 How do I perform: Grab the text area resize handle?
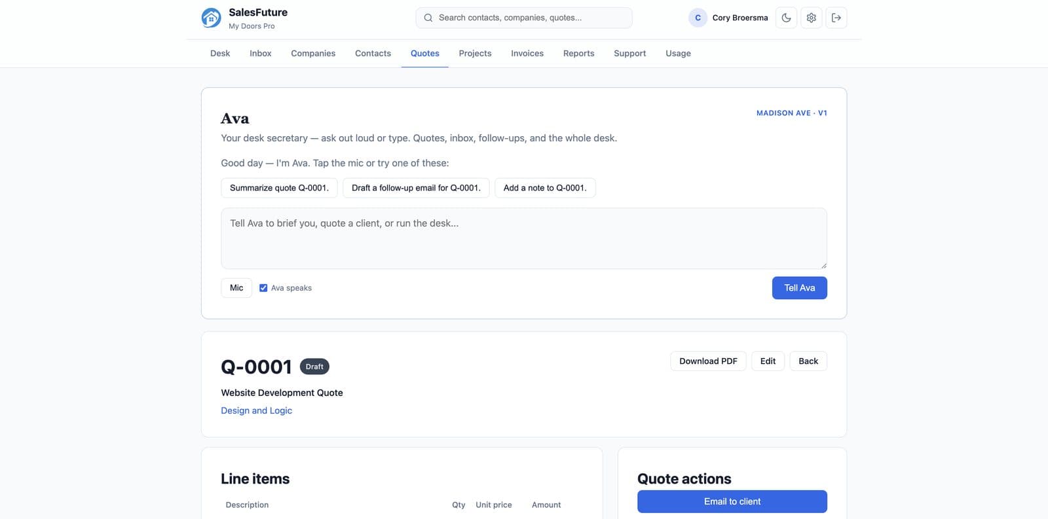click(x=823, y=265)
